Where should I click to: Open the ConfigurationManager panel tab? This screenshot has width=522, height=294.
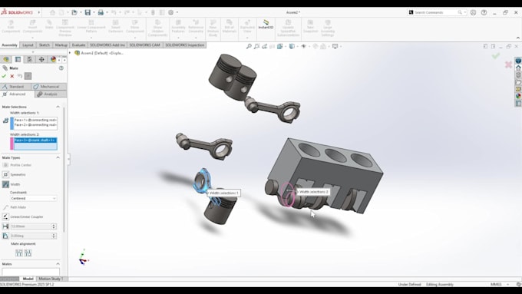coord(30,59)
